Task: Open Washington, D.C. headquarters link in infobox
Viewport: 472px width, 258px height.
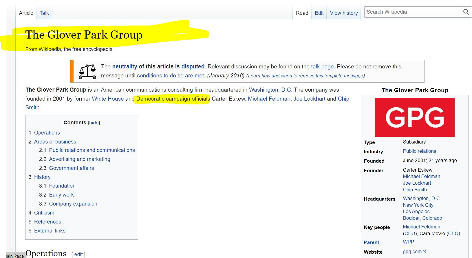Action: pos(422,198)
